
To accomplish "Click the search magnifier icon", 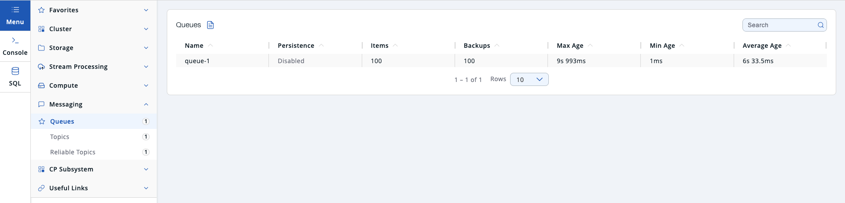I will click(820, 25).
